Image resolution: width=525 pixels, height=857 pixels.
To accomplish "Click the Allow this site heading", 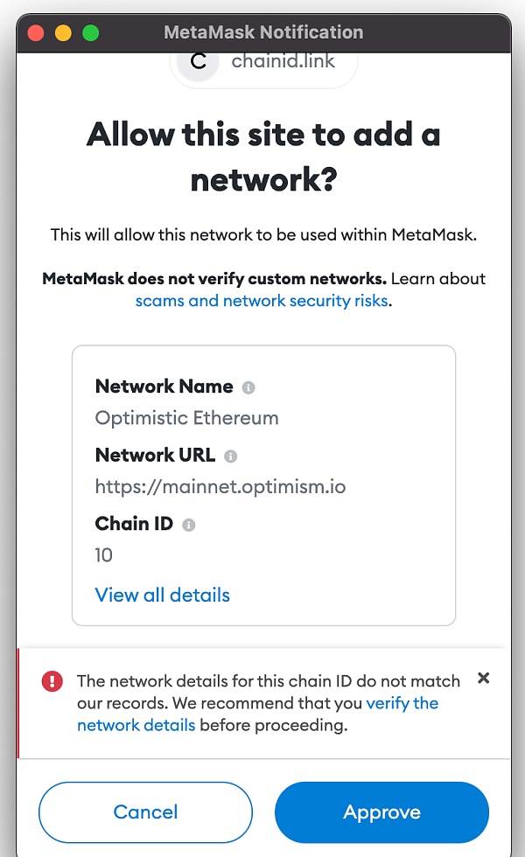I will coord(263,157).
